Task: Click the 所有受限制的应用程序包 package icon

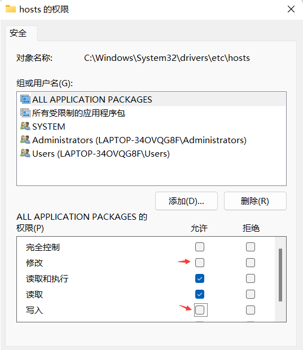Action: click(x=25, y=113)
